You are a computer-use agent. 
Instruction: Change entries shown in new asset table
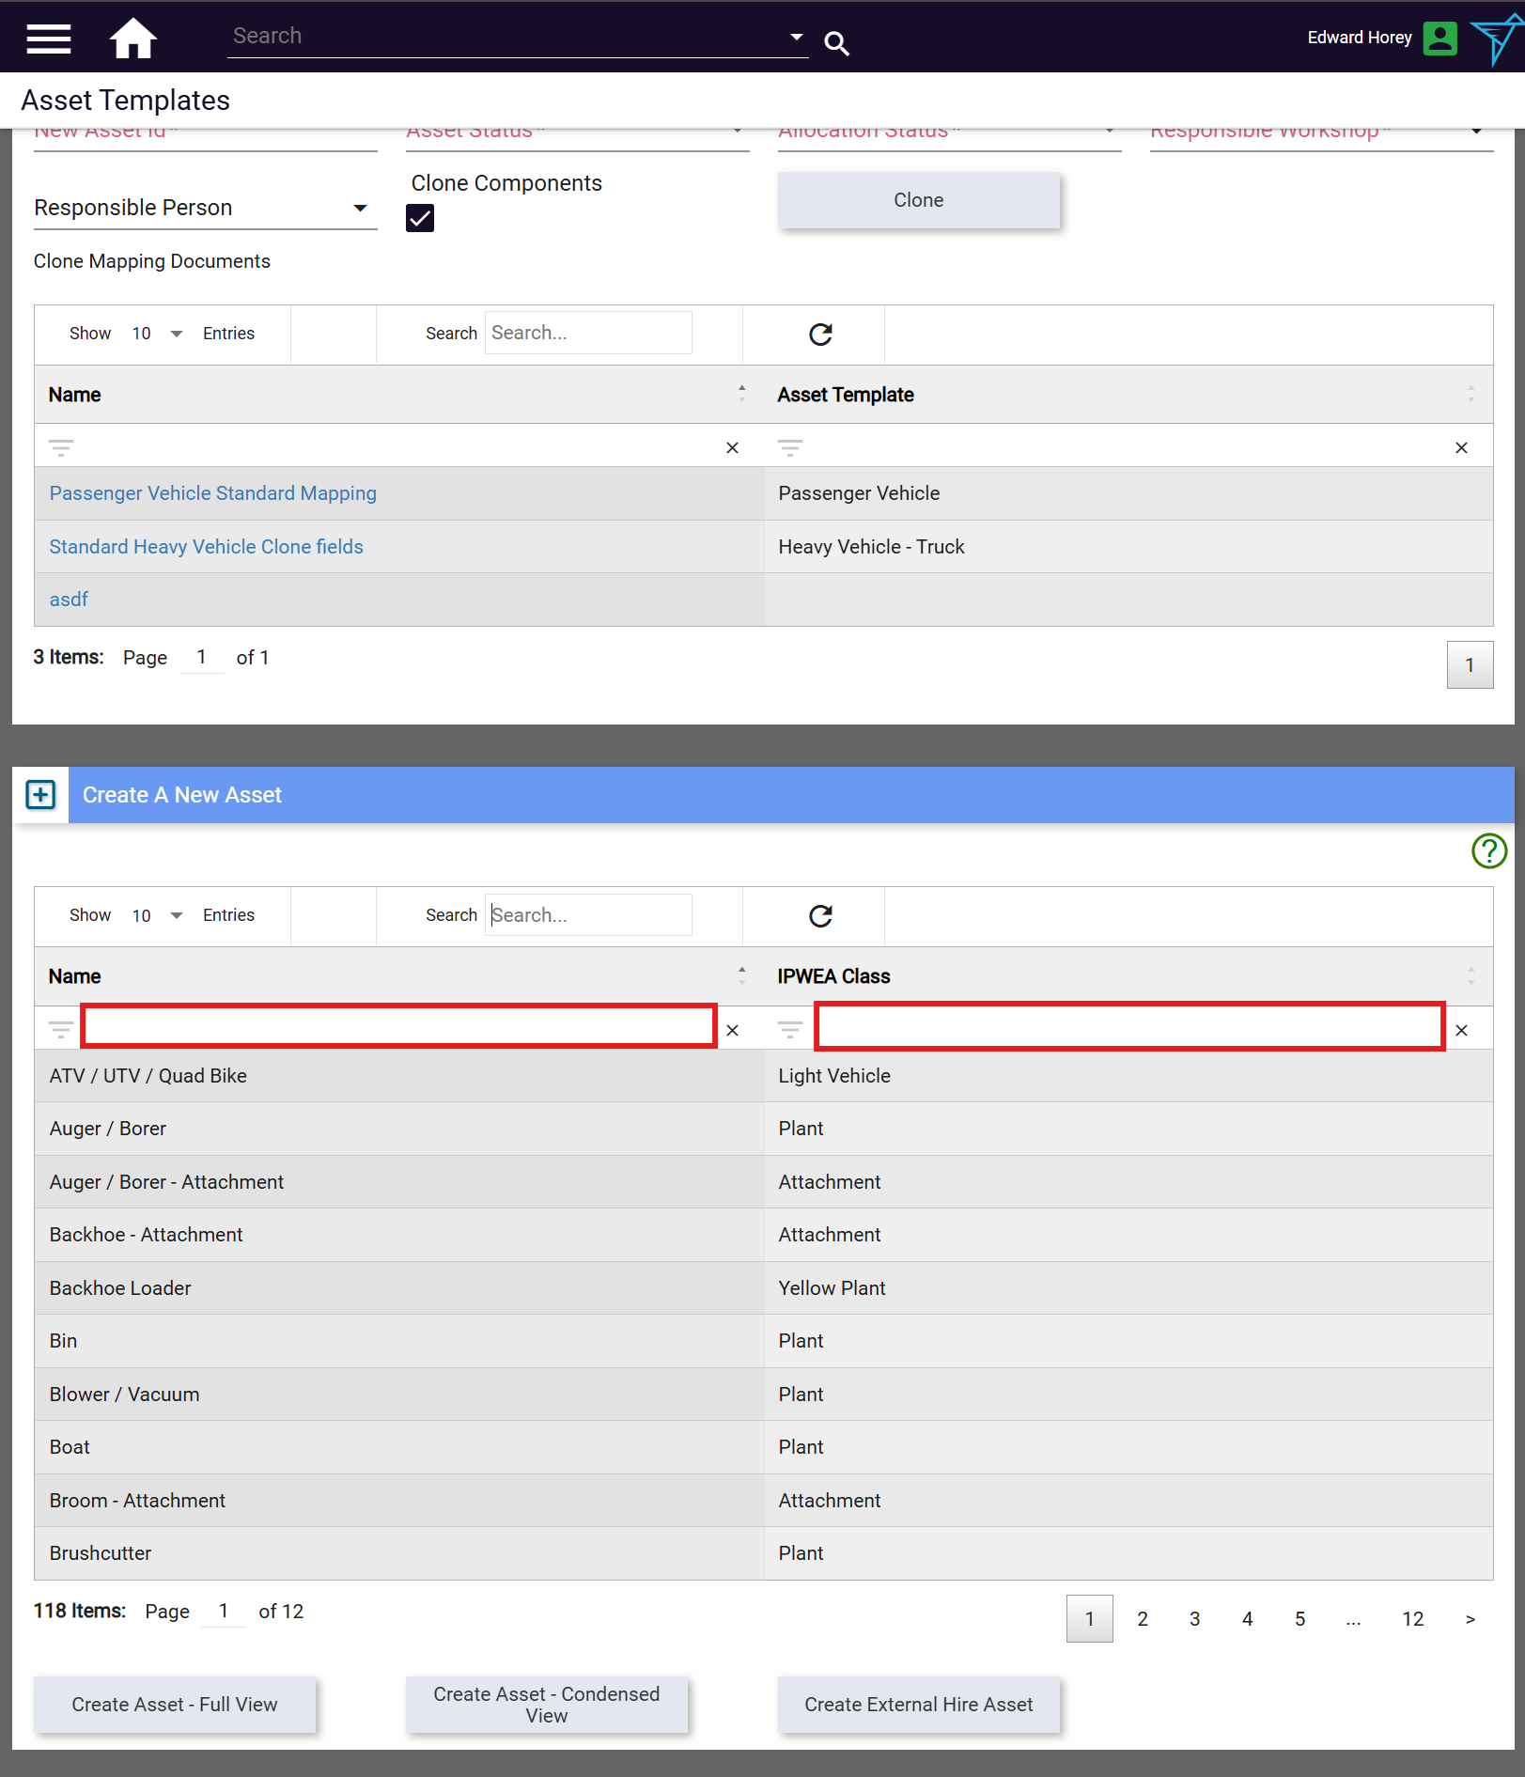point(156,915)
